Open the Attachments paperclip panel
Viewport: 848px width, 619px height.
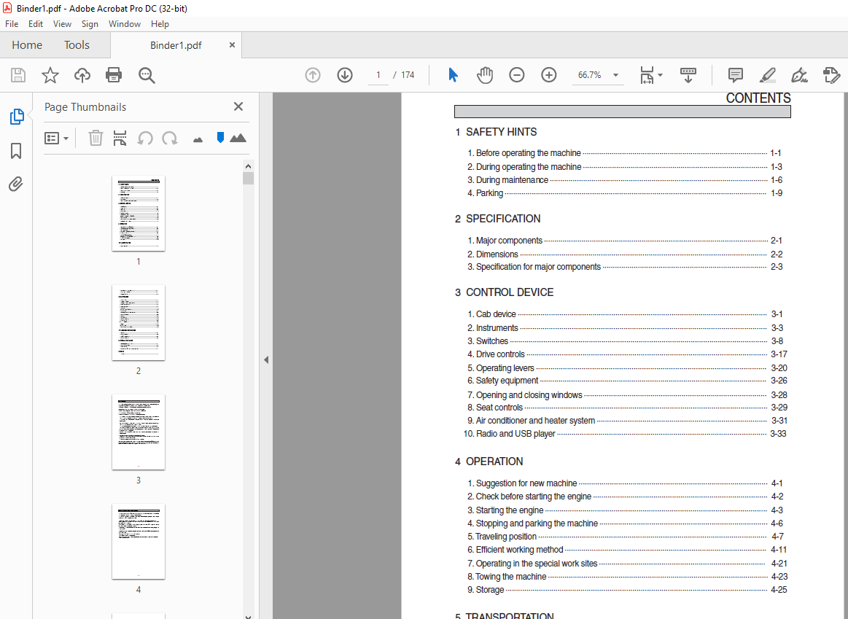point(16,184)
